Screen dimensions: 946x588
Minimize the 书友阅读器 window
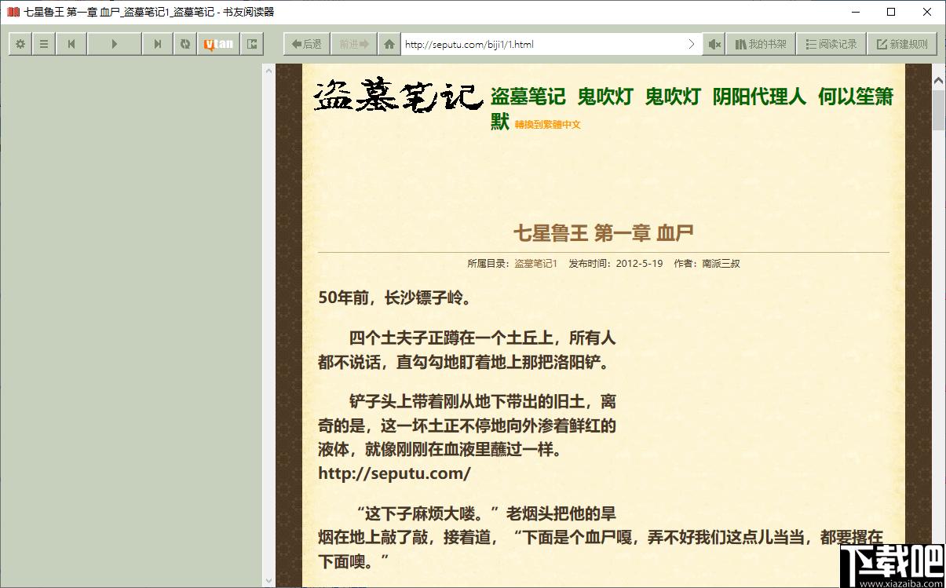coord(855,12)
